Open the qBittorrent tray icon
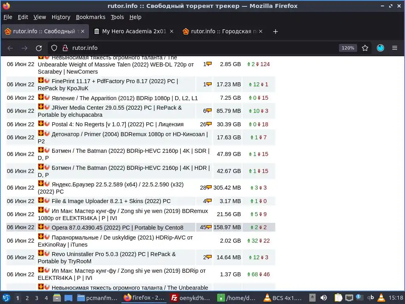Image resolution: width=405 pixels, height=304 pixels. [370, 298]
